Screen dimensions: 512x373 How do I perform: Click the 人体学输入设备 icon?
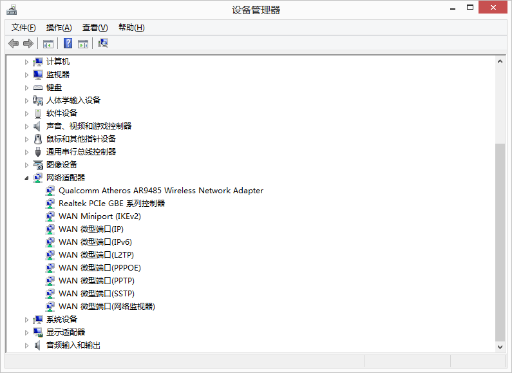[x=38, y=100]
